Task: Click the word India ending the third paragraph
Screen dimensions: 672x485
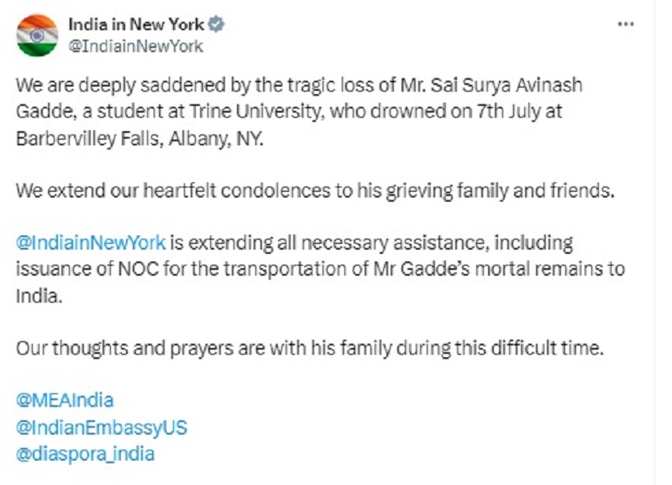Action: point(39,296)
